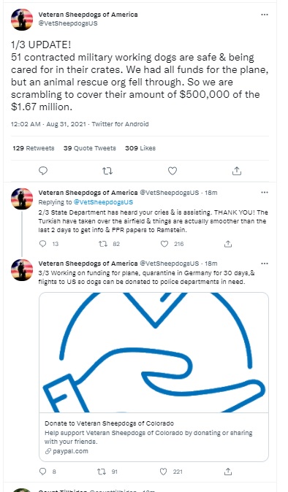Image resolution: width=288 pixels, height=492 pixels.
Task: Reply to the 3/3 tweet with 8 comments
Action: pyautogui.click(x=42, y=472)
